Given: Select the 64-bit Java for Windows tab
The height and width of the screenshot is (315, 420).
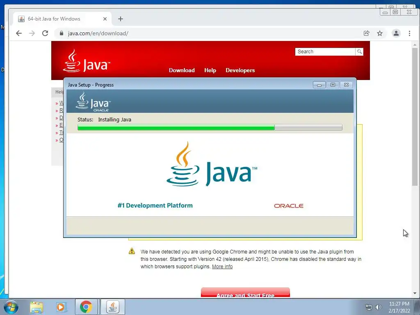Looking at the screenshot, I should [x=62, y=19].
